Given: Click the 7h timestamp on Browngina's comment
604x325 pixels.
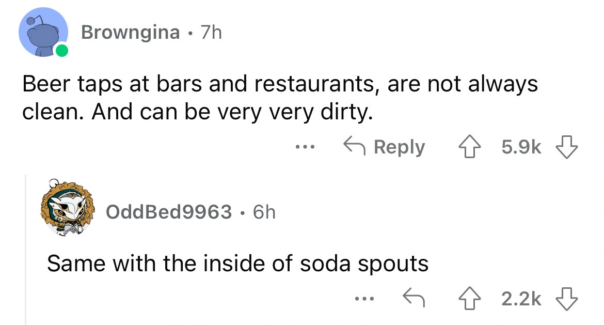Looking at the screenshot, I should [211, 33].
